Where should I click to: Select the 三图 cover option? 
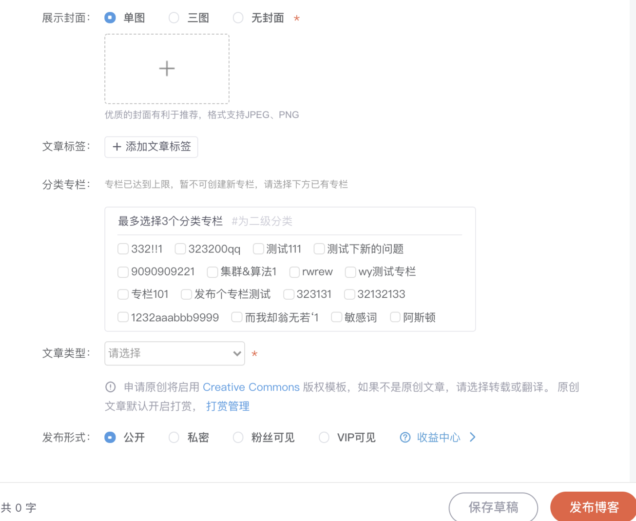click(174, 18)
